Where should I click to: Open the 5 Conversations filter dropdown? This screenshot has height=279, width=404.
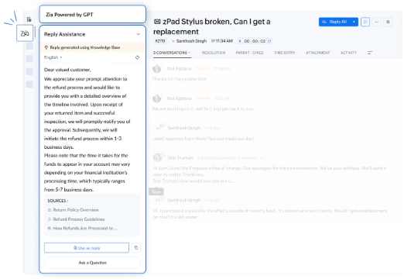172,53
